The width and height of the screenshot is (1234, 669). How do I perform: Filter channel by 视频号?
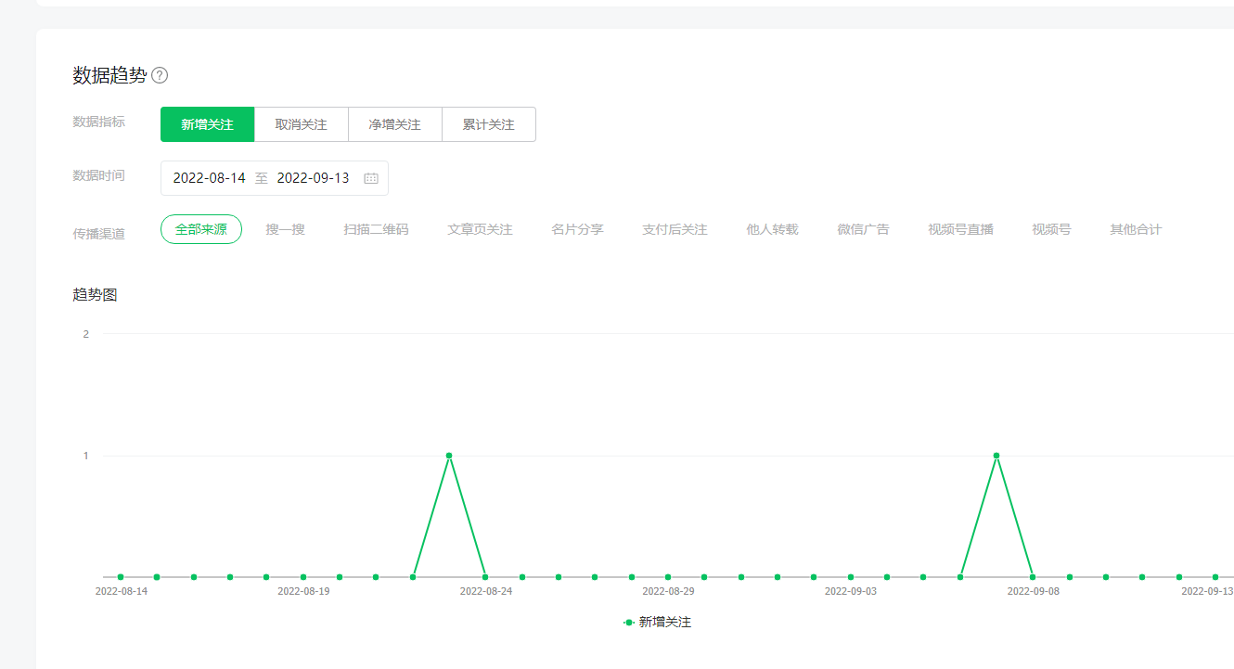click(1051, 229)
